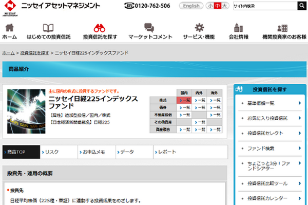Open 不動産投信 海外 一覧 link
Image resolution: width=308 pixels, height=205 pixels.
tap(215, 115)
